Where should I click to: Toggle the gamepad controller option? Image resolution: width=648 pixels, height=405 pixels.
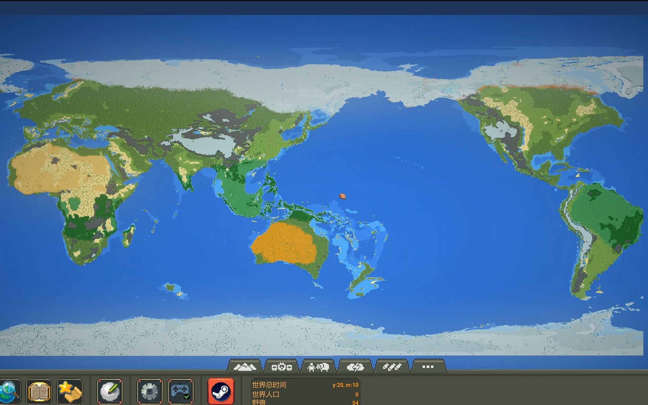tap(180, 391)
